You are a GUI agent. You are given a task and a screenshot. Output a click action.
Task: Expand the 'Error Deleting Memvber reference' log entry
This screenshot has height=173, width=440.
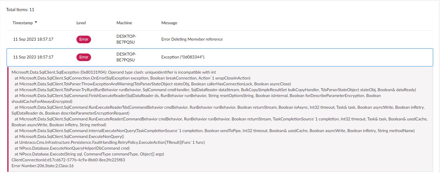pos(192,39)
